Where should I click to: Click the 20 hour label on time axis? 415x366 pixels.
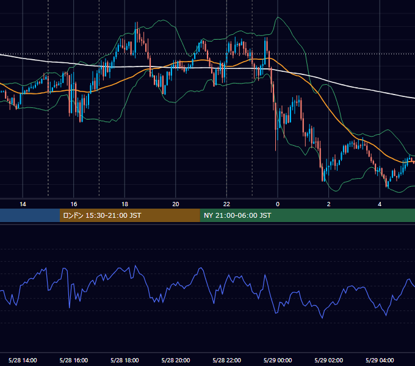(176, 204)
